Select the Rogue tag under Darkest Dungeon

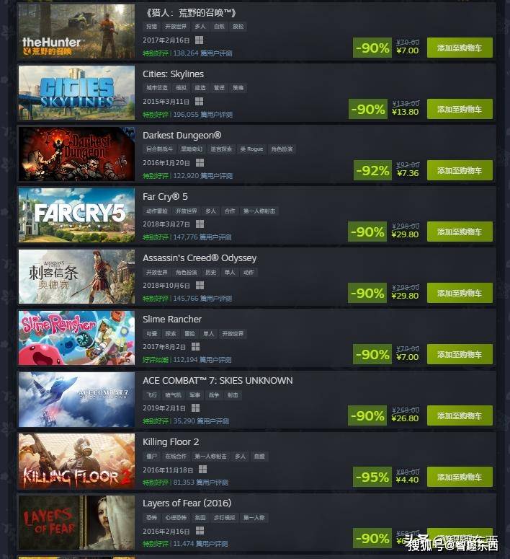[x=251, y=149]
